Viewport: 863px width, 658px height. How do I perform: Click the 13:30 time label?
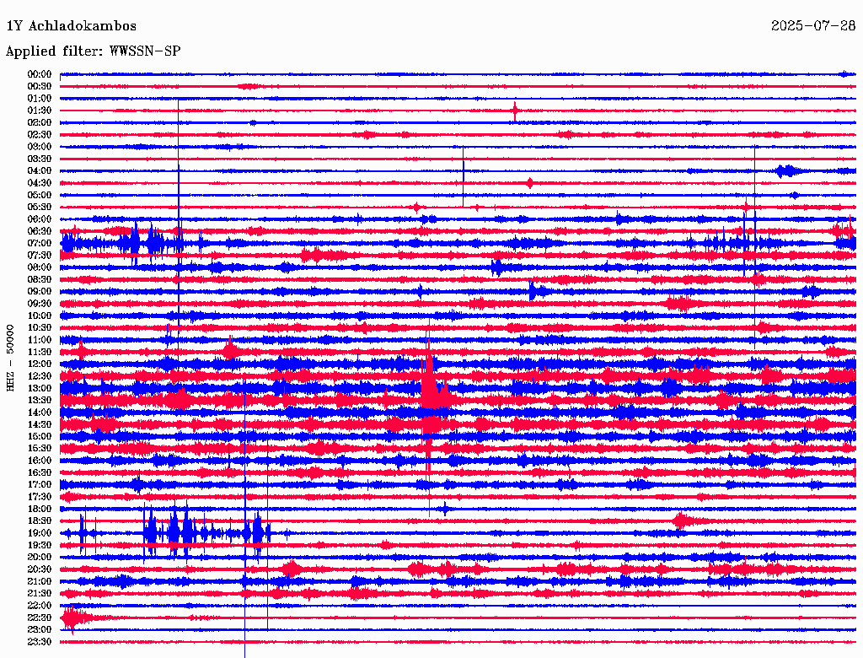tap(40, 400)
